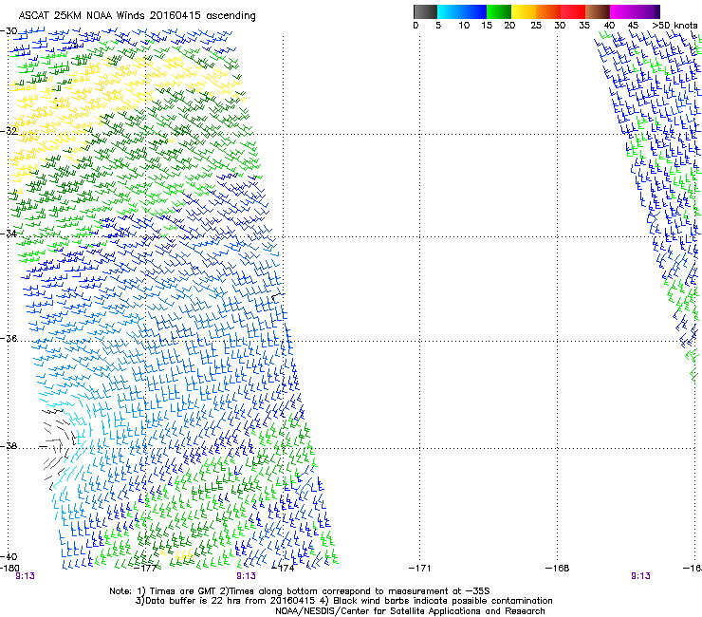702x617 pixels.
Task: Click the purple '9:13' time near the right edge
Action: point(640,576)
